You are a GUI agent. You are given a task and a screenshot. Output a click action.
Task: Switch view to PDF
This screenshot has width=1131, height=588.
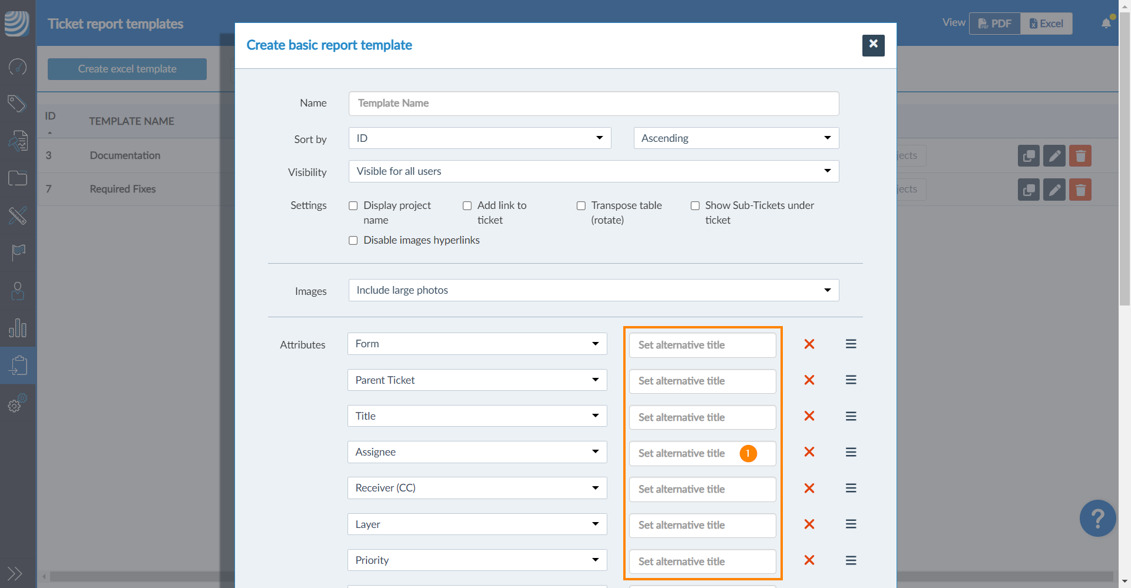point(995,24)
